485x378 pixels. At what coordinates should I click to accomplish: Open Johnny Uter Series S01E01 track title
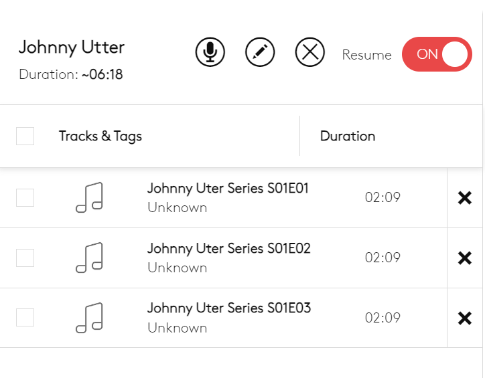click(x=228, y=189)
